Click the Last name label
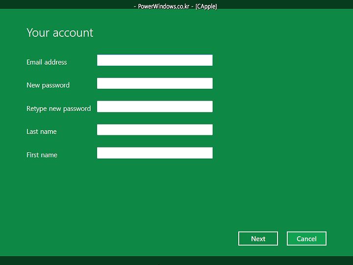Screen dimensions: 353x265 pyautogui.click(x=41, y=132)
